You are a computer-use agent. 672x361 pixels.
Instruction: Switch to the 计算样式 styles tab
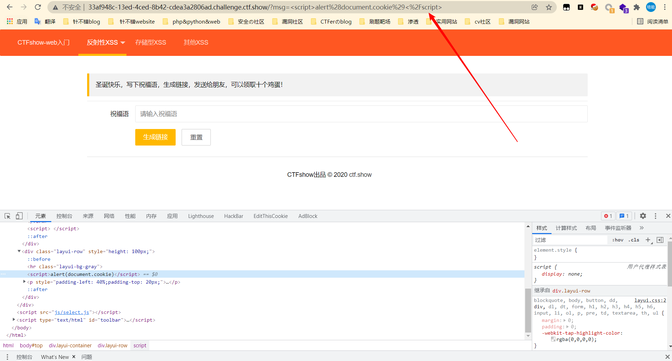point(566,228)
